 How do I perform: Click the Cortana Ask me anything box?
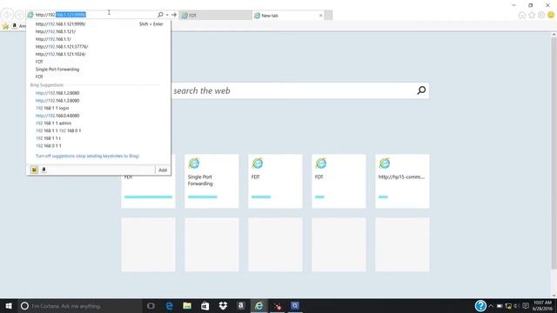pyautogui.click(x=80, y=306)
